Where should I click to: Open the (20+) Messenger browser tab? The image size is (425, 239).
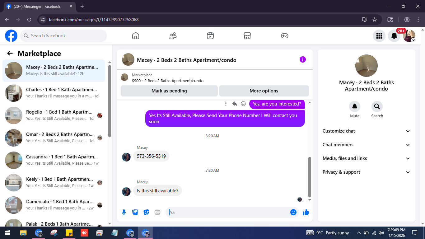(x=39, y=6)
